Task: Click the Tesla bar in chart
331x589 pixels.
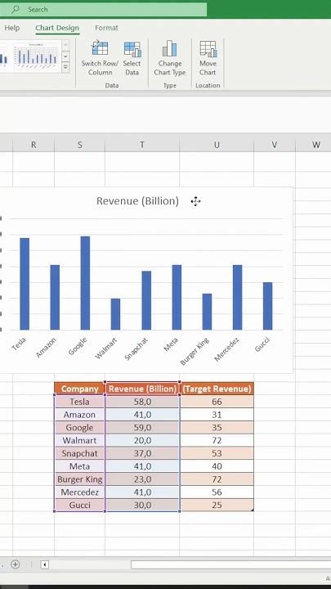Action: 25,284
